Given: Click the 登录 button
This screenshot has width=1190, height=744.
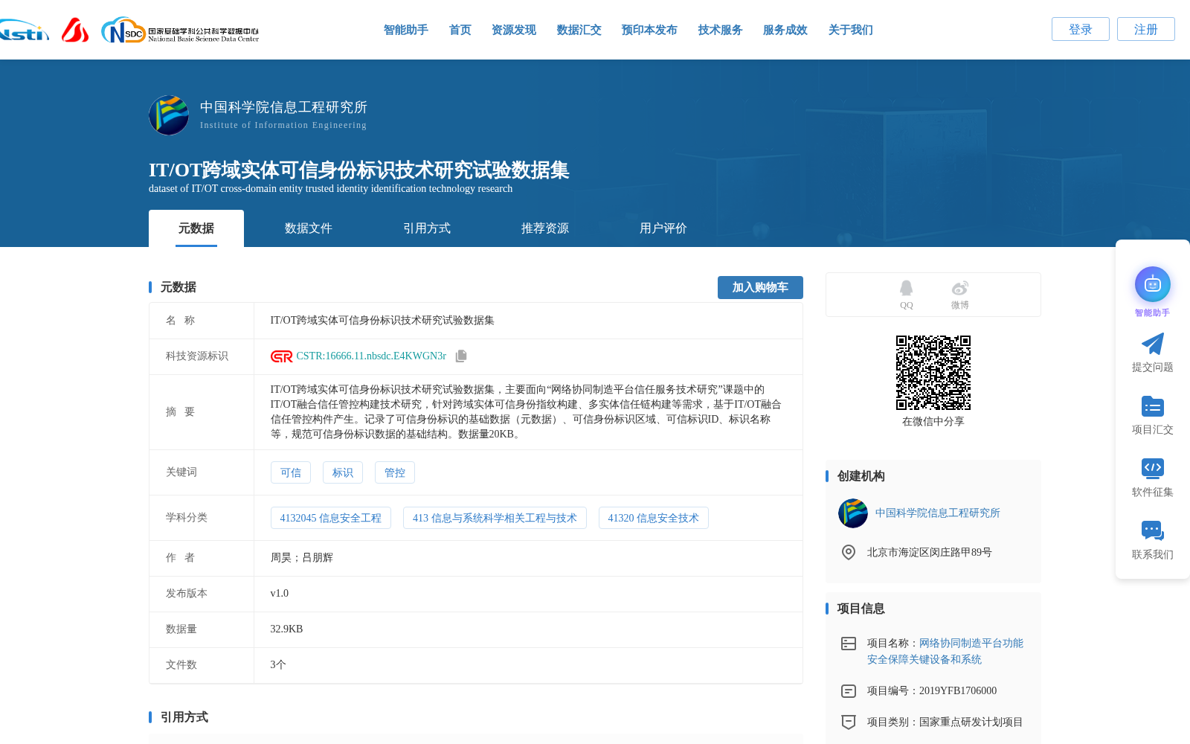Looking at the screenshot, I should (1081, 29).
